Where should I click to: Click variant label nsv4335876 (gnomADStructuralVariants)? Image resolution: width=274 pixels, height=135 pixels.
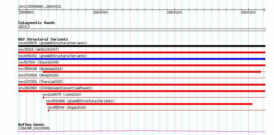click(x=53, y=43)
